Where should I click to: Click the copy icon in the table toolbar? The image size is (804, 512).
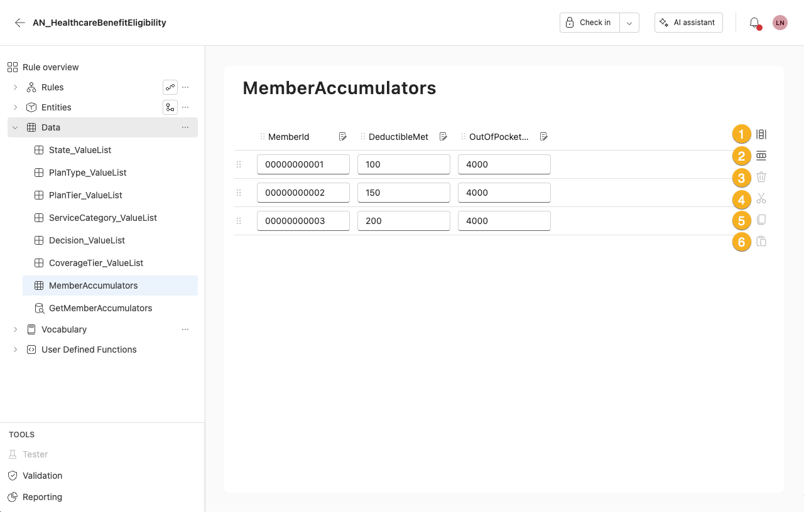pos(761,220)
